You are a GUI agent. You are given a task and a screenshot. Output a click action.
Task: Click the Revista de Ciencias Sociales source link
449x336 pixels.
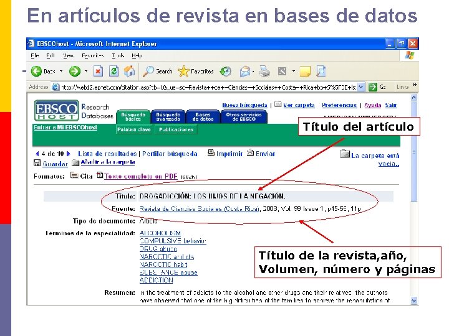200,208
